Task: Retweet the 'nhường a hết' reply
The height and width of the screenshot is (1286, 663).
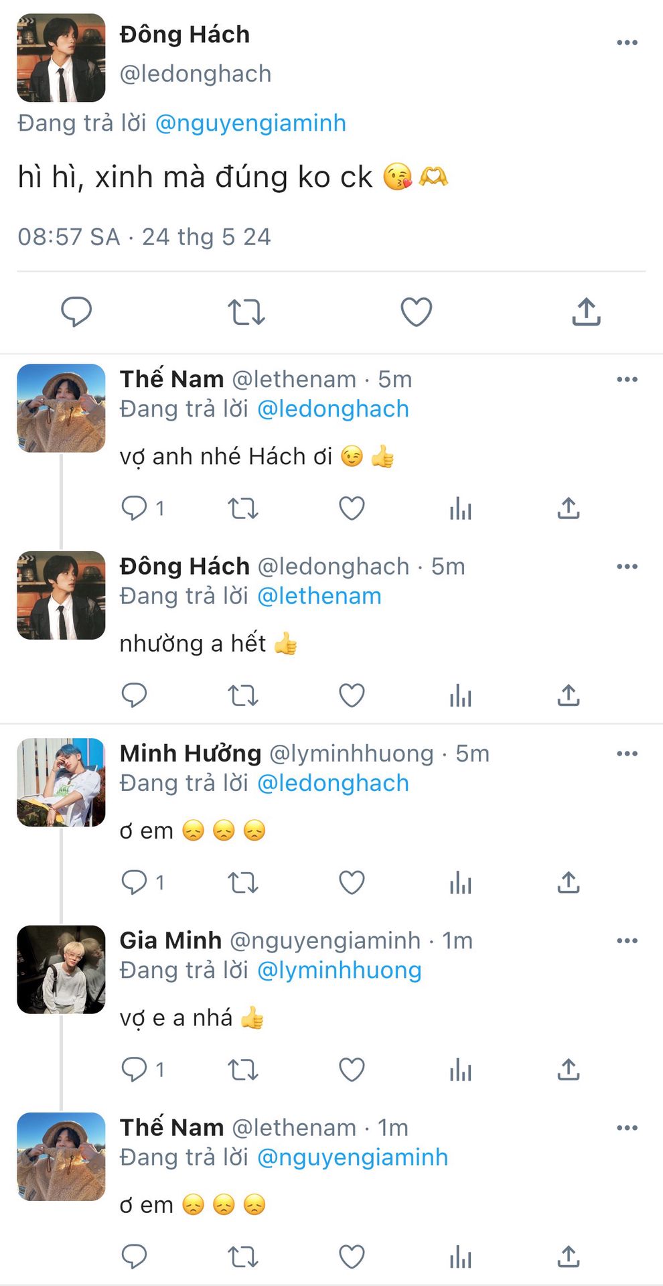Action: 242,696
